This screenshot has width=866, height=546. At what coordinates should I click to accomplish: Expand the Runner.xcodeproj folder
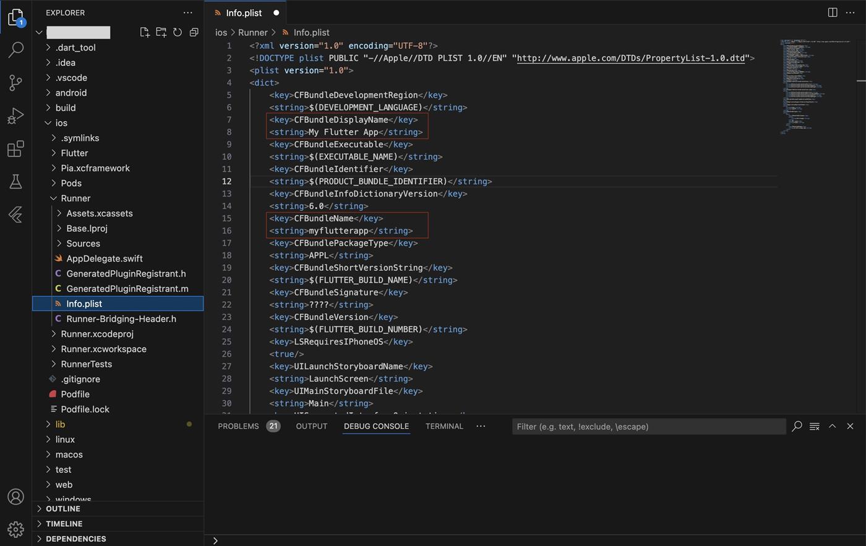click(118, 334)
